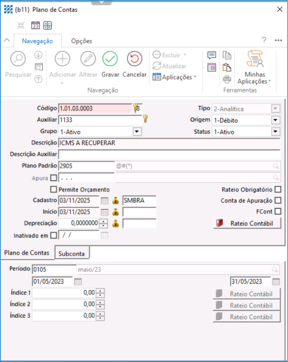Select the Subconta tab

[x=72, y=254]
